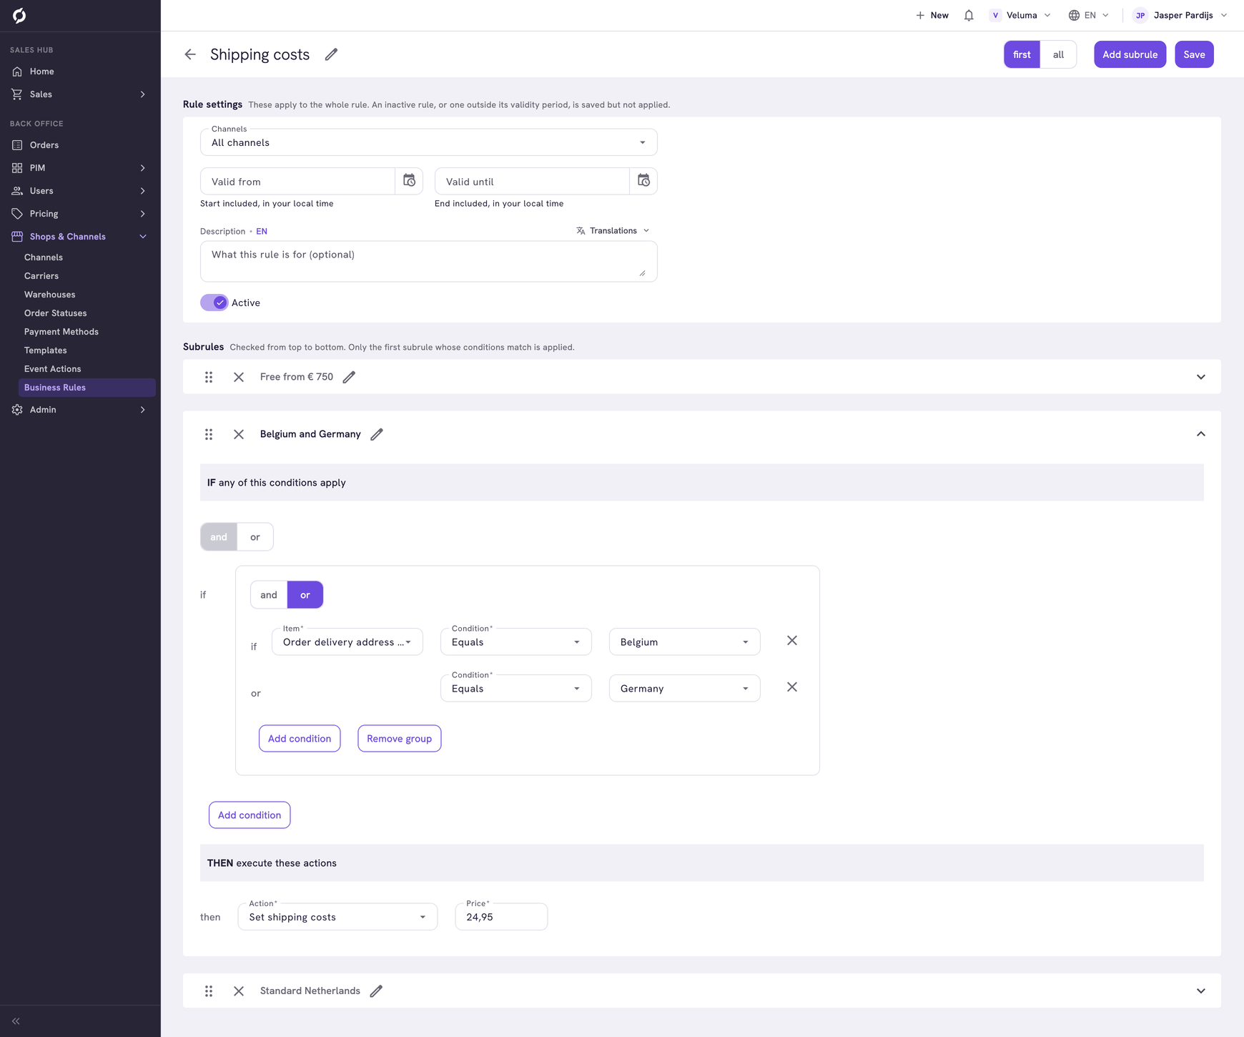Expand the Free from € 750 subrule
This screenshot has width=1244, height=1037.
[1201, 377]
